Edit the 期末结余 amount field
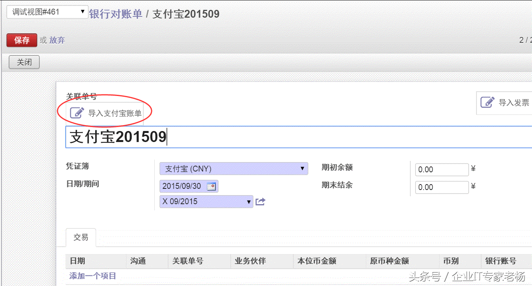This screenshot has width=532, height=286. click(442, 187)
